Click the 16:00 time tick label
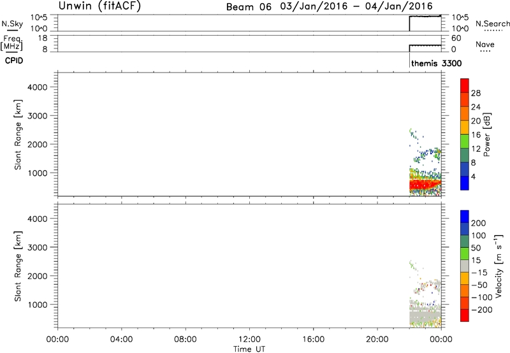This screenshot has height=353, width=510. tap(313, 340)
